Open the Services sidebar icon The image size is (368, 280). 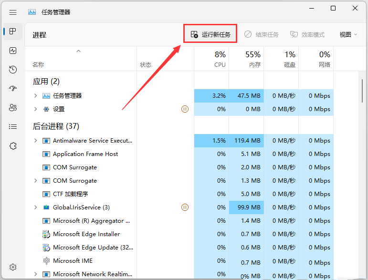pos(13,146)
